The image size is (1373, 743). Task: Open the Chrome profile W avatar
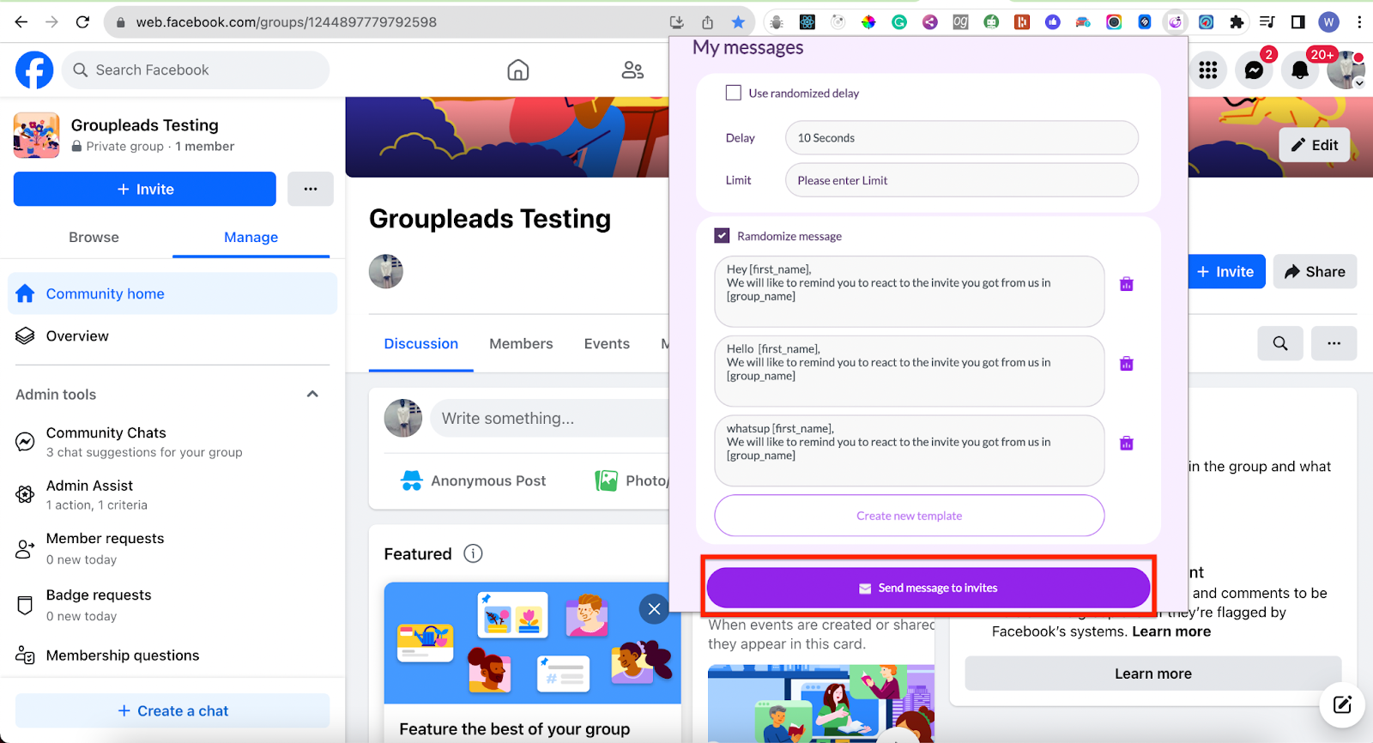click(x=1329, y=22)
